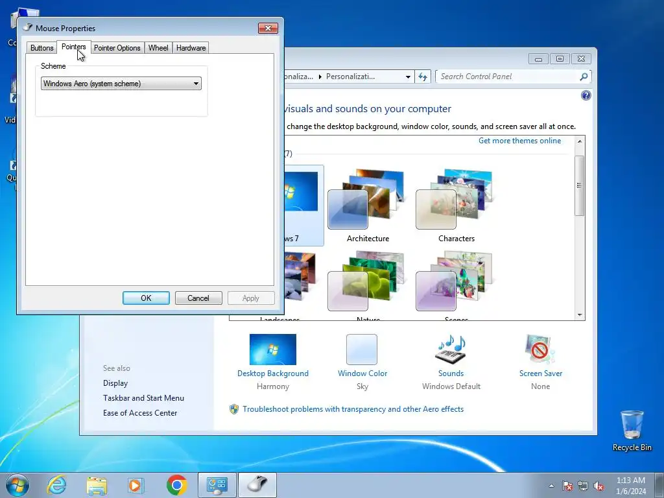
Task: Open the Window Color swatch
Action: 362,350
